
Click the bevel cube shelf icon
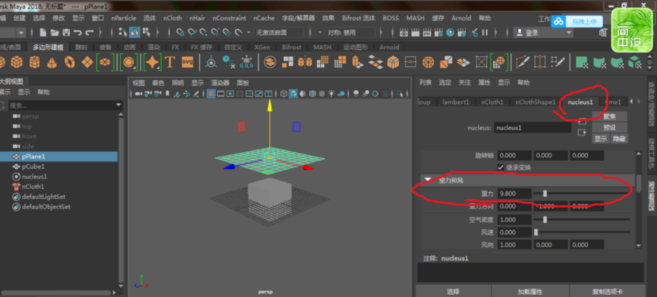click(392, 62)
